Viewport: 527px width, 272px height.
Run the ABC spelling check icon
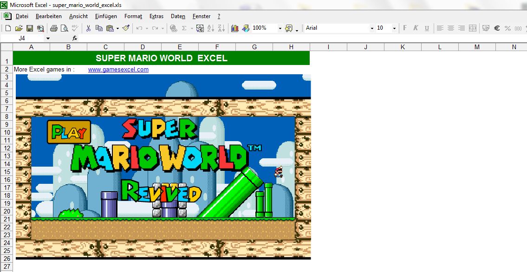[75, 28]
